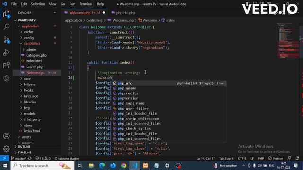303x170 pixels.
Task: Change end of line sequence LF
Action: (x=252, y=159)
